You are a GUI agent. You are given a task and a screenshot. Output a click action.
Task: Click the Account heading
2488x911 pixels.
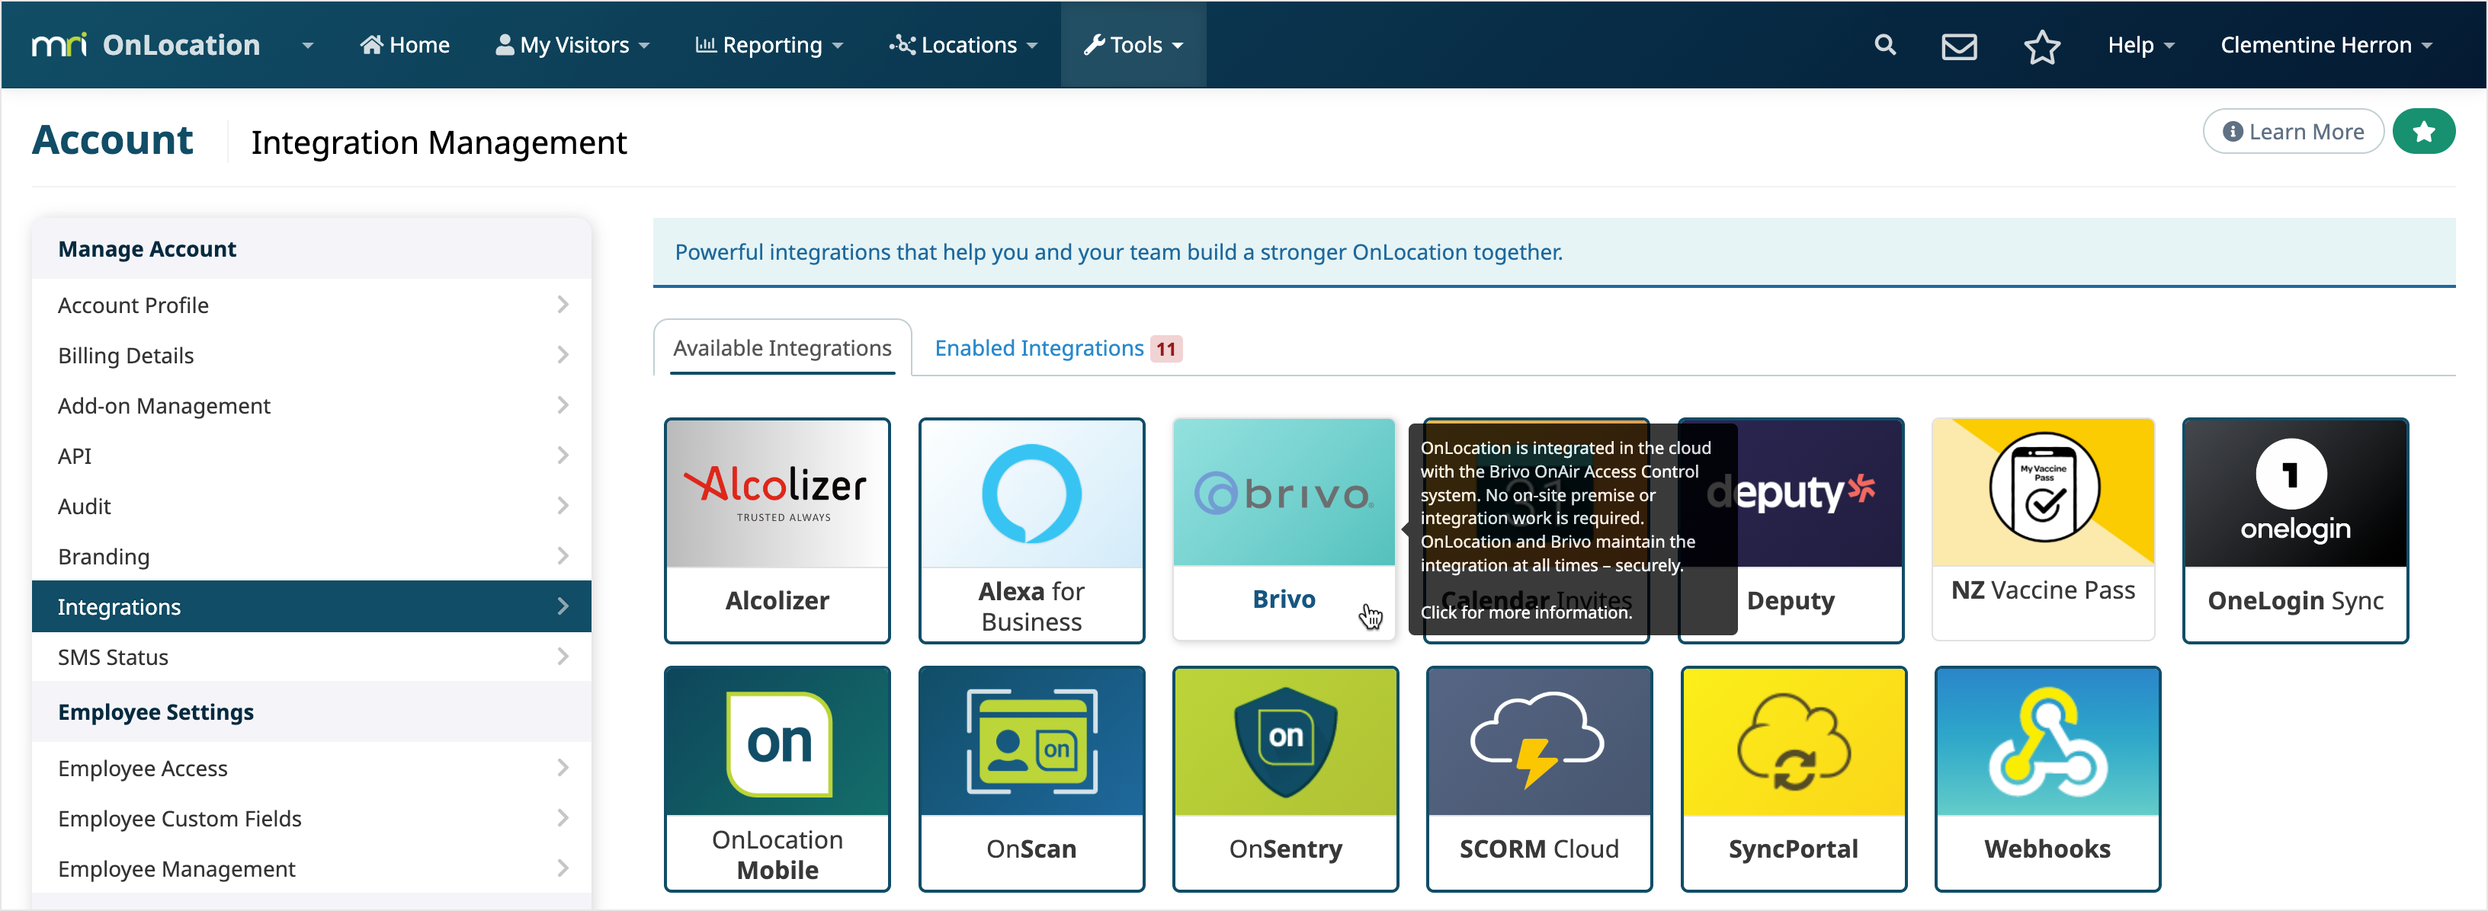pyautogui.click(x=113, y=140)
